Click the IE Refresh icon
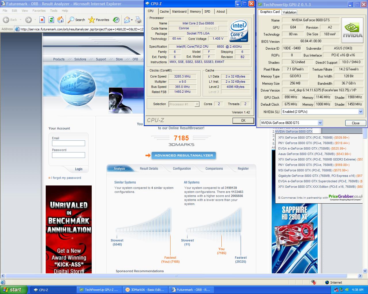 (51, 20)
